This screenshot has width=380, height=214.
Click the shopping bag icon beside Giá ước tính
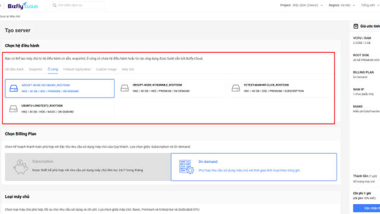click(x=355, y=26)
